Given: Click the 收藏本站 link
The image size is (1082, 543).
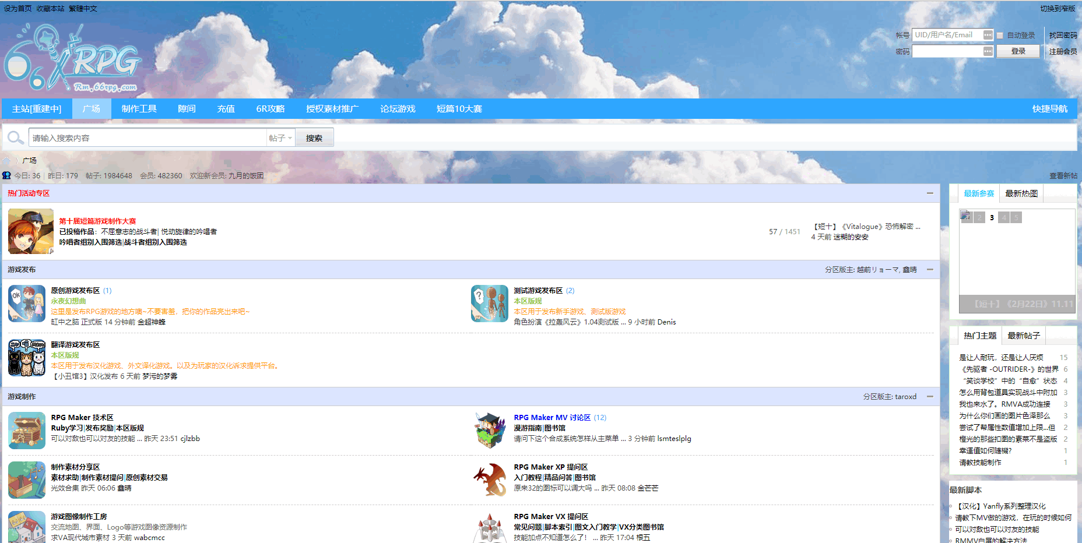Looking at the screenshot, I should [51, 9].
